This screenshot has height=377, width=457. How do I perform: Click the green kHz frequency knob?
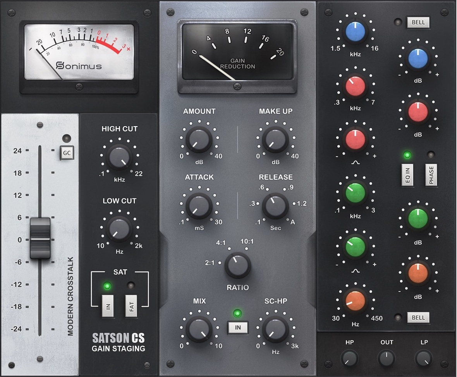[x=355, y=193]
